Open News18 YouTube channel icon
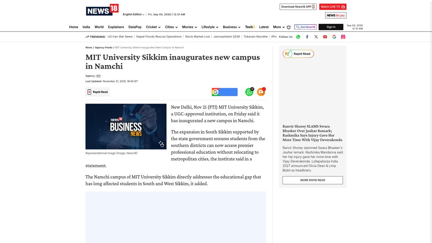This screenshot has width=432, height=243. click(325, 37)
